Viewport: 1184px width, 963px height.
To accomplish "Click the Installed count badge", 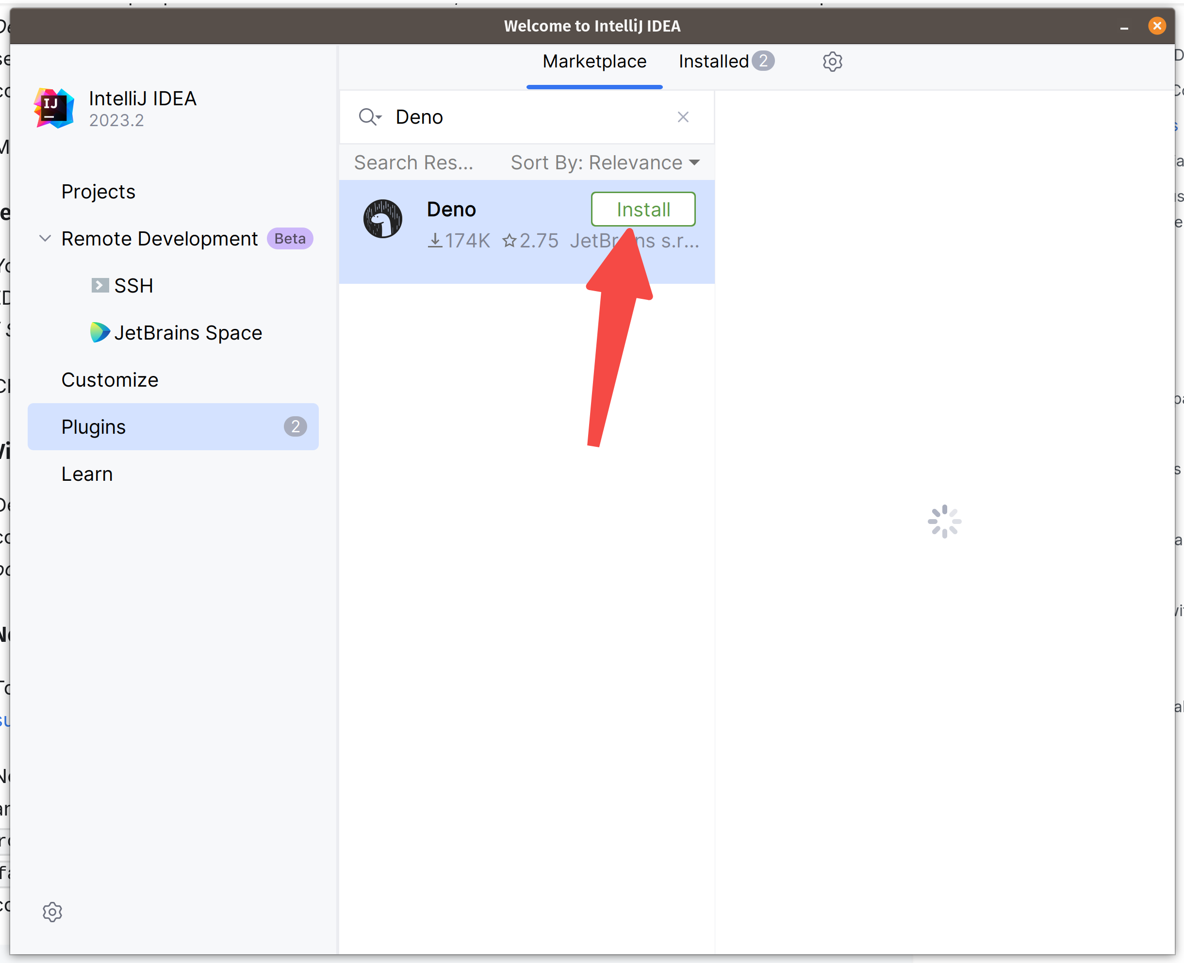I will click(763, 61).
